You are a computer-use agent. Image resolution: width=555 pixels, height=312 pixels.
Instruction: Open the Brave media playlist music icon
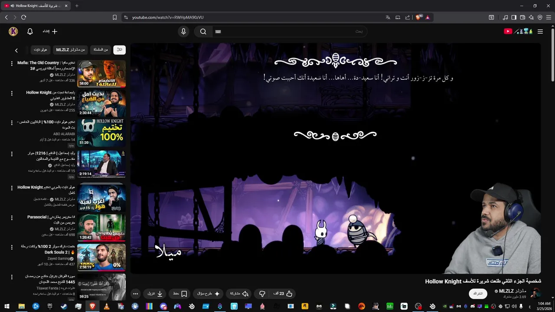(505, 17)
